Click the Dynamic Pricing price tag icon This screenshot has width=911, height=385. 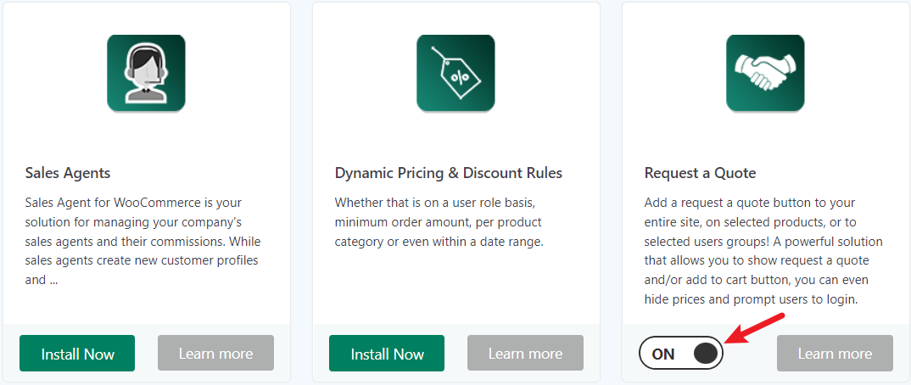click(455, 73)
